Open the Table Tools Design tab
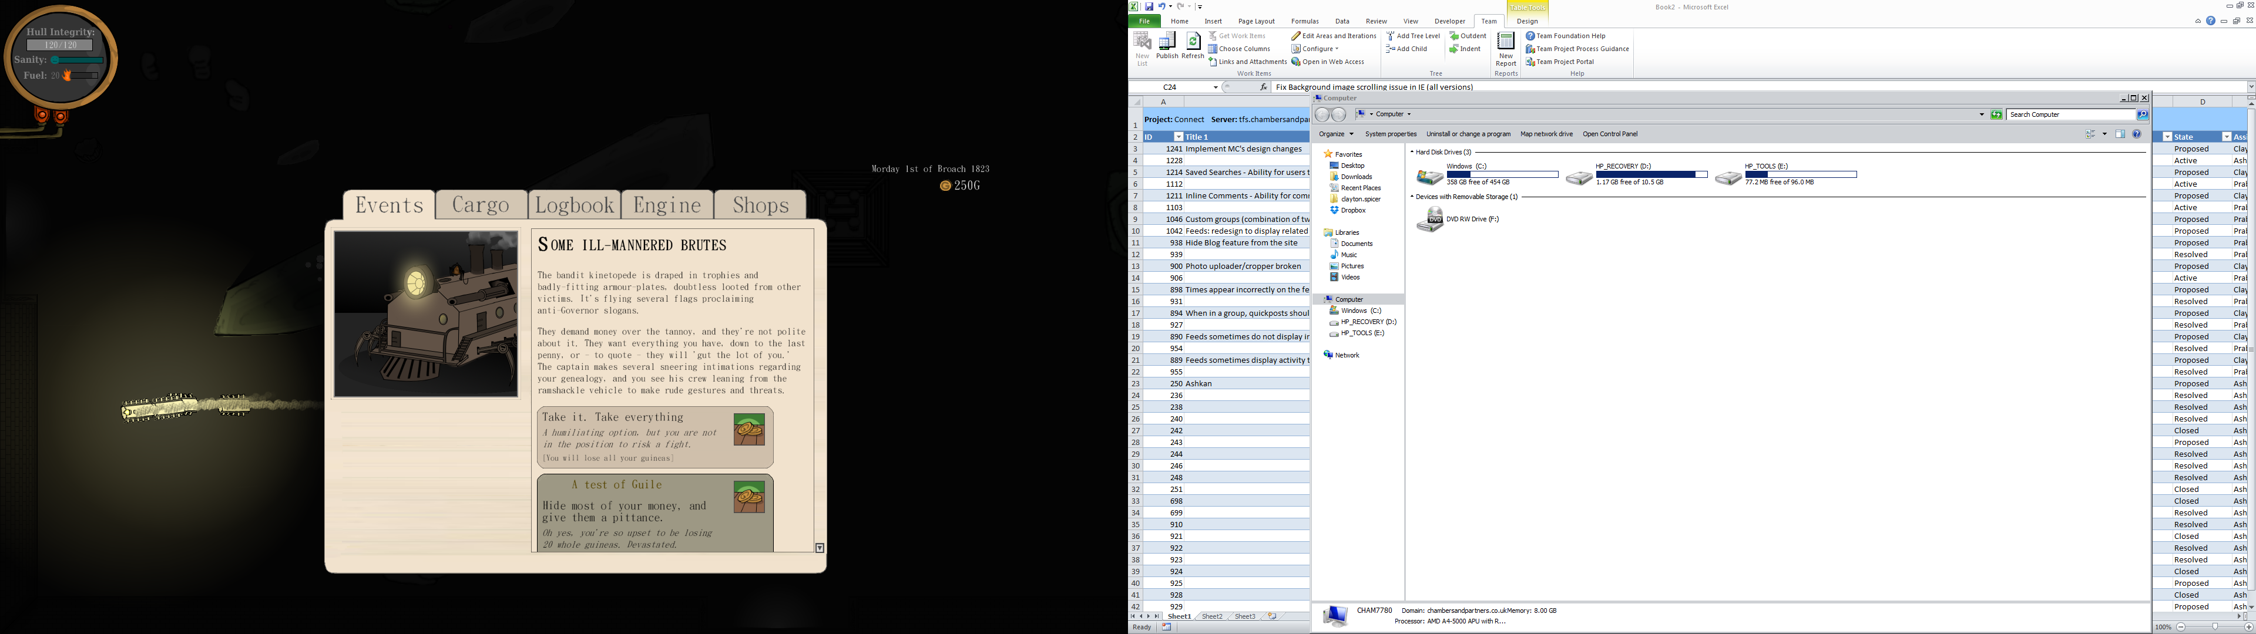2256x634 pixels. (1527, 21)
